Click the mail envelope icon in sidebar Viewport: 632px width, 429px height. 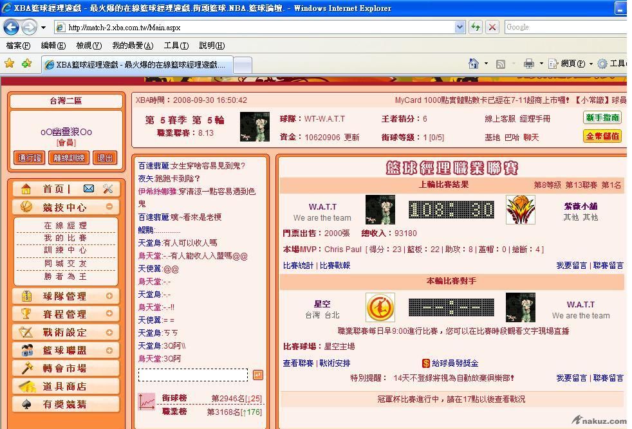[x=89, y=188]
